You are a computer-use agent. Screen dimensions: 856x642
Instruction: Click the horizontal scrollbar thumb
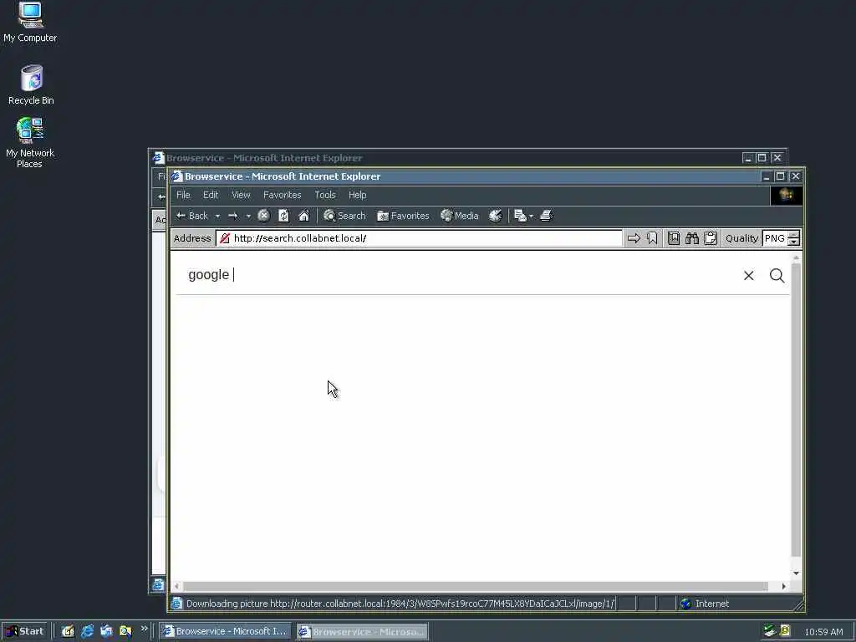[476, 586]
